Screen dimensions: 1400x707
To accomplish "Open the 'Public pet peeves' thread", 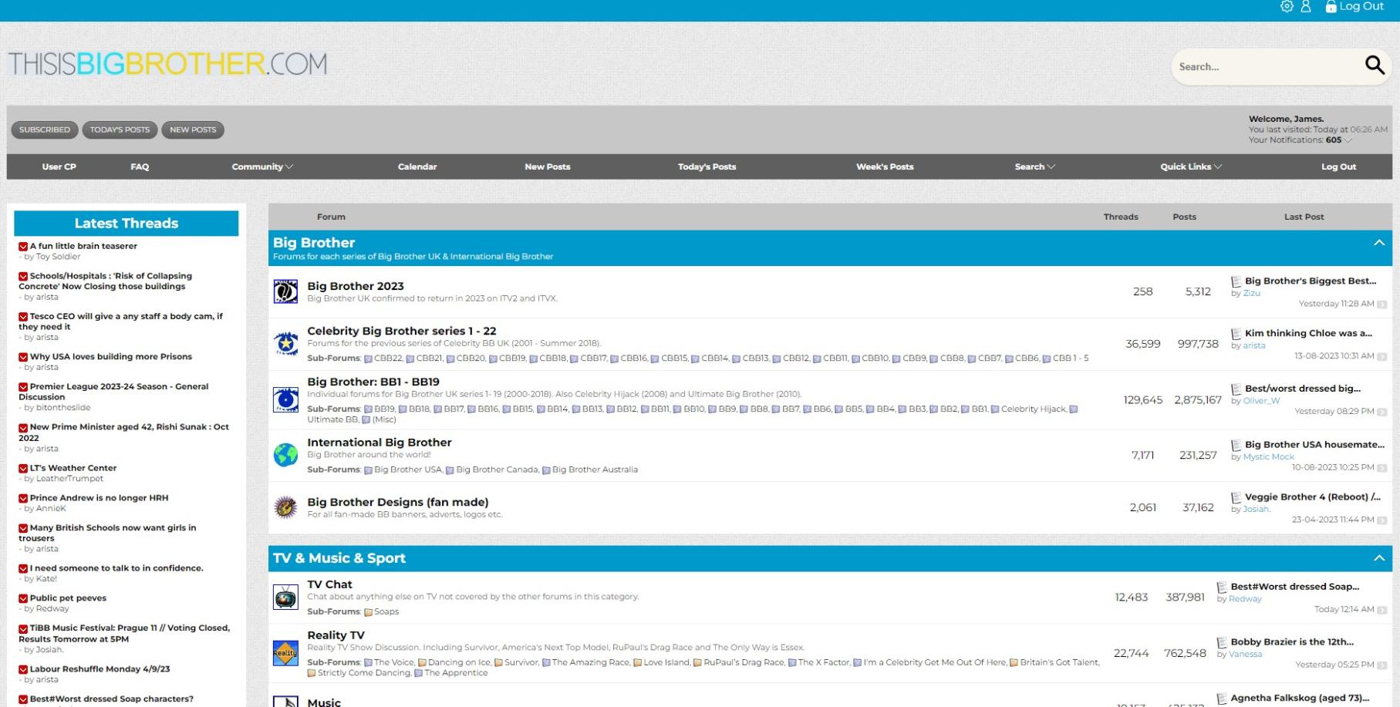I will click(x=68, y=598).
